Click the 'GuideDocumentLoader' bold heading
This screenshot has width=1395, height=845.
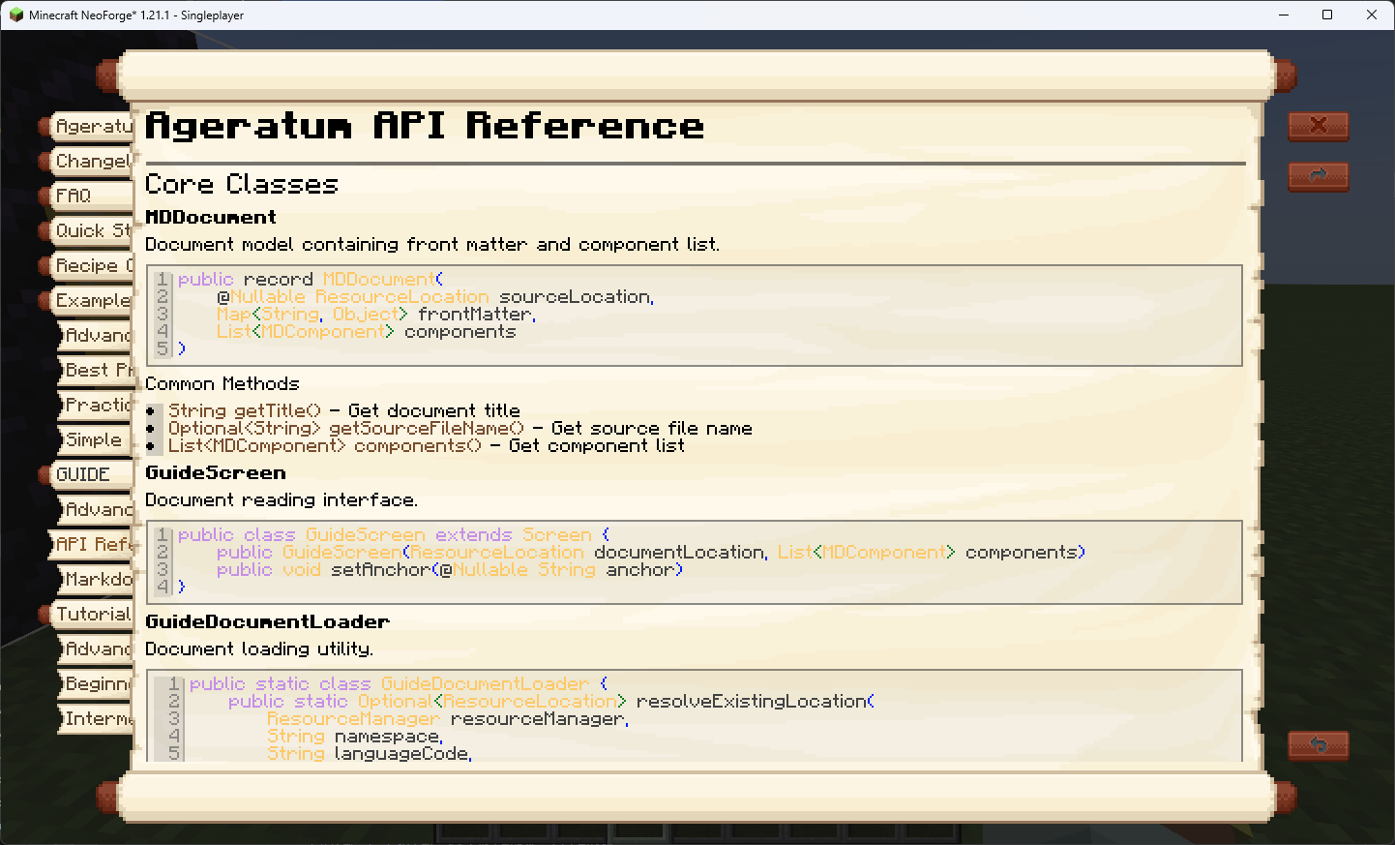click(268, 621)
